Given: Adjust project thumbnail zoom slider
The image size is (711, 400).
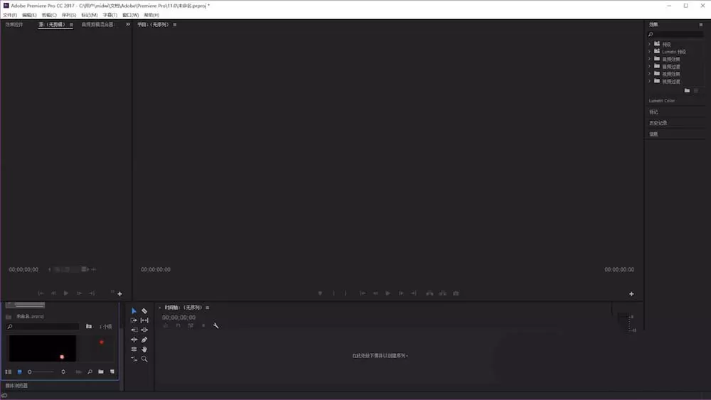Looking at the screenshot, I should point(41,372).
